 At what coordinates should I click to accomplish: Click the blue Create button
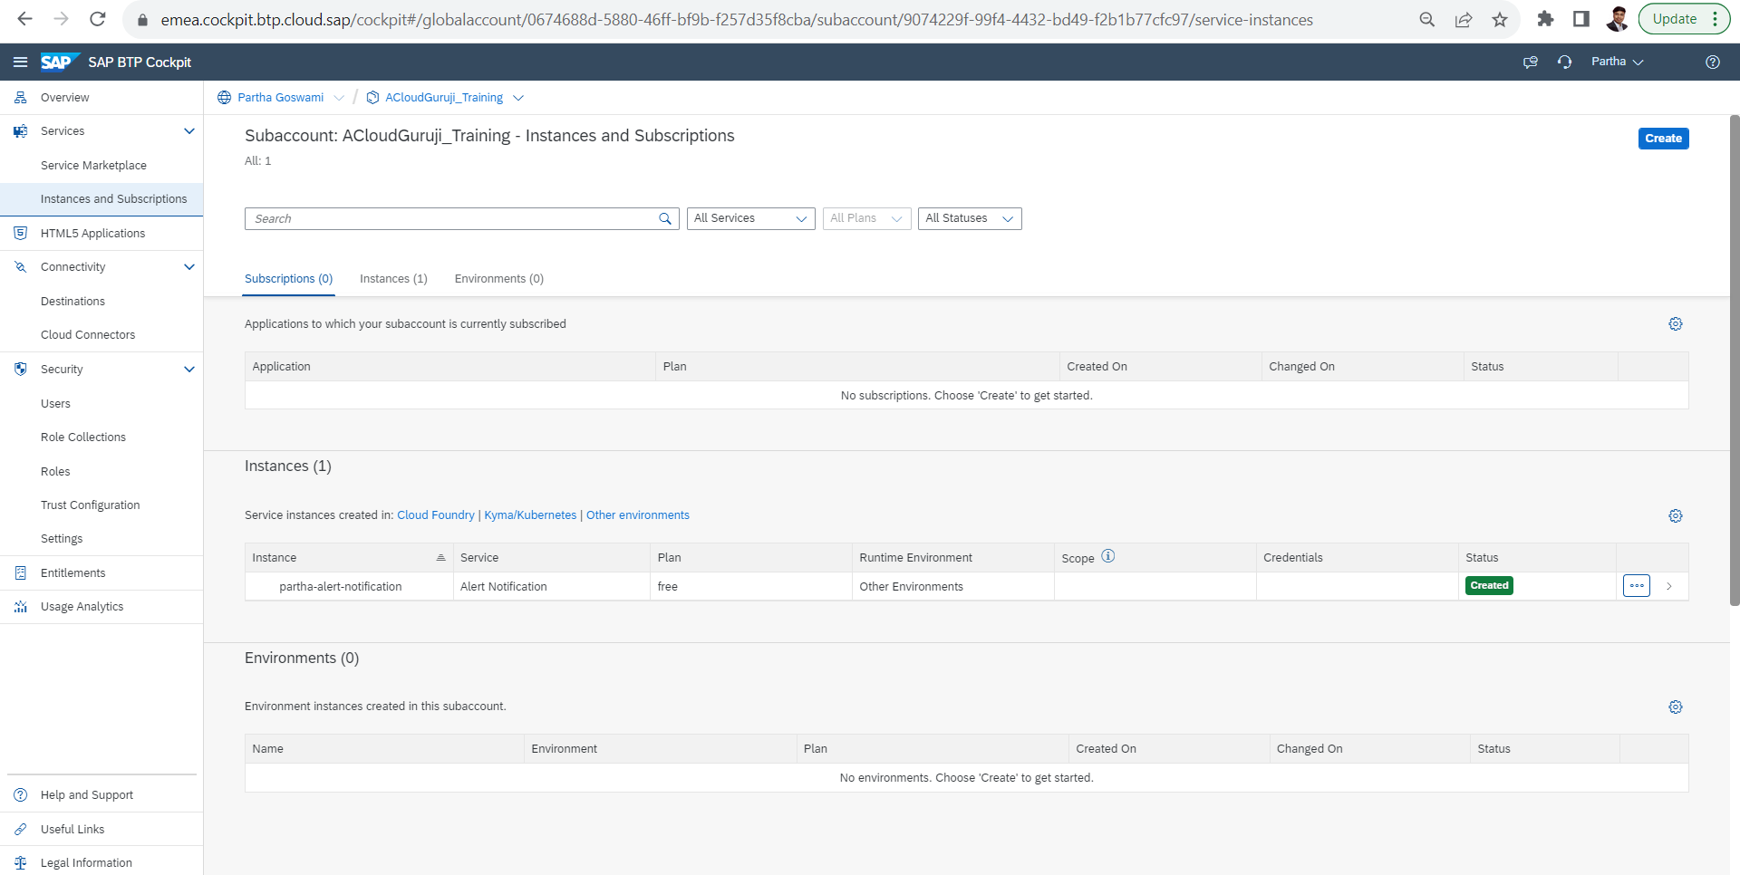click(1663, 139)
